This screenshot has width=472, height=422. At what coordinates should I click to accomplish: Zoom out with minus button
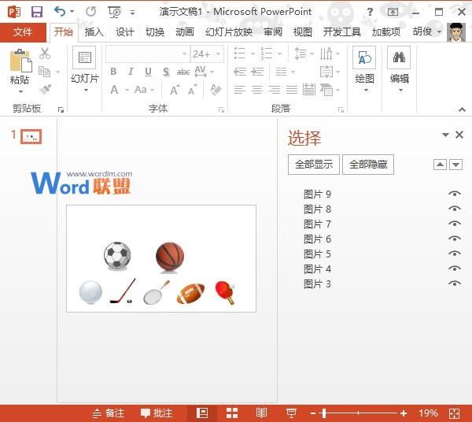[x=313, y=413]
